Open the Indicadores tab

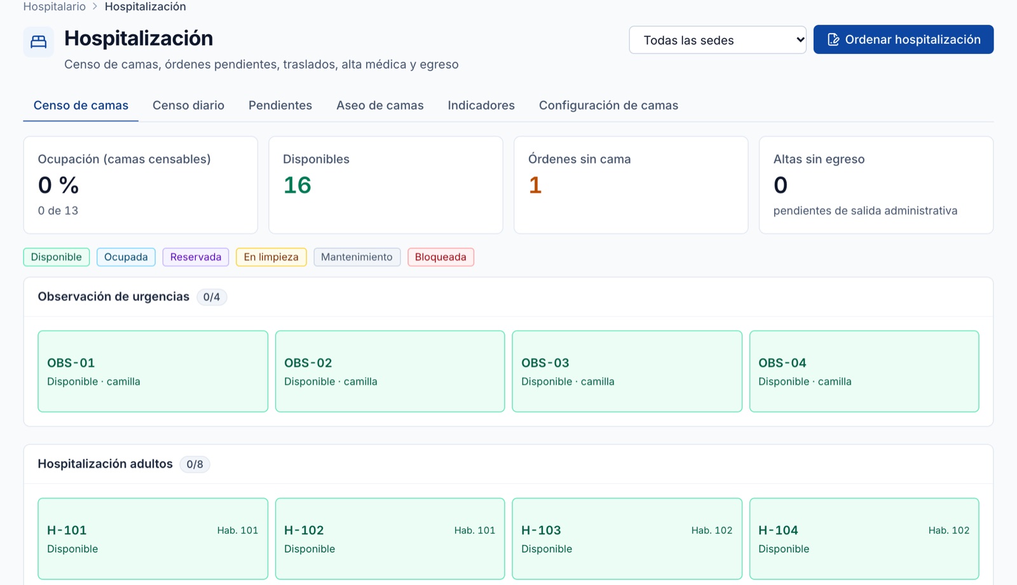point(481,105)
